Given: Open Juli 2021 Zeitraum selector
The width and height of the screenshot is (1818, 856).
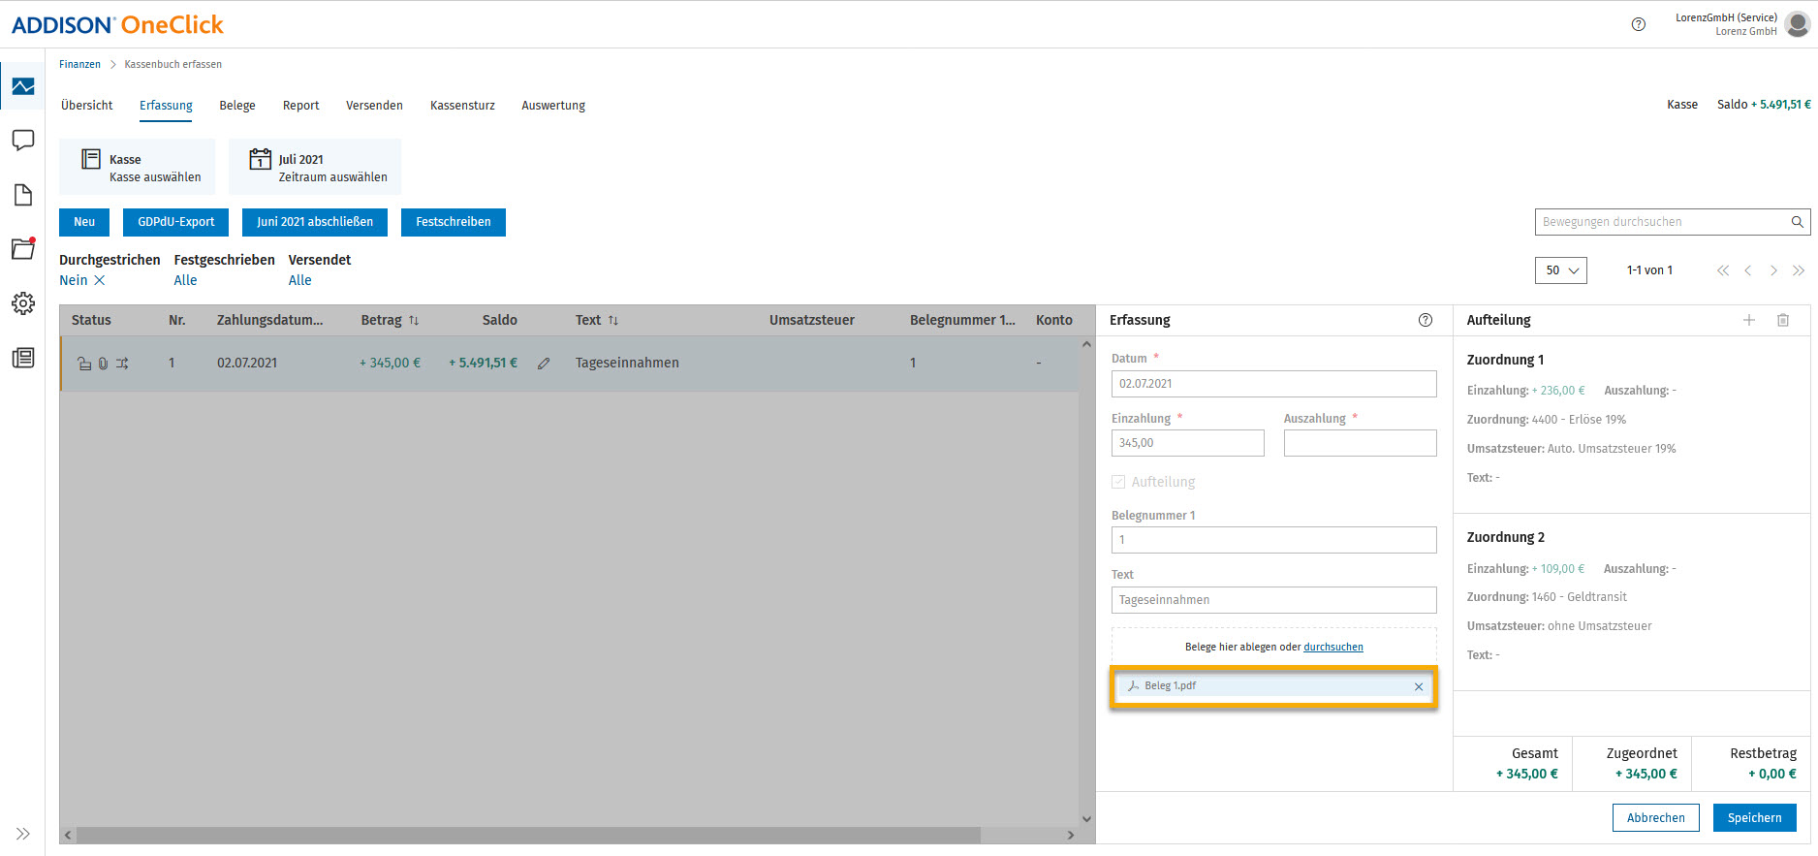Looking at the screenshot, I should click(x=315, y=167).
